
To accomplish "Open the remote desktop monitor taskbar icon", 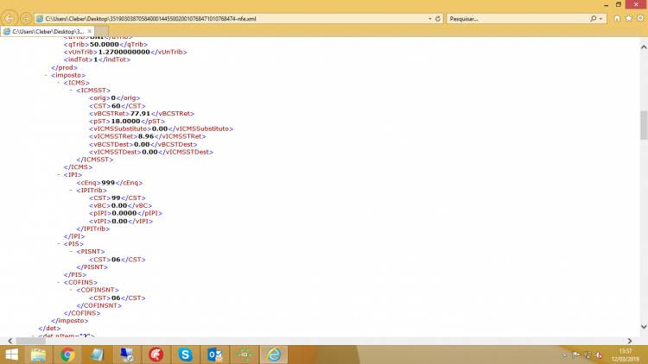I will [126, 355].
